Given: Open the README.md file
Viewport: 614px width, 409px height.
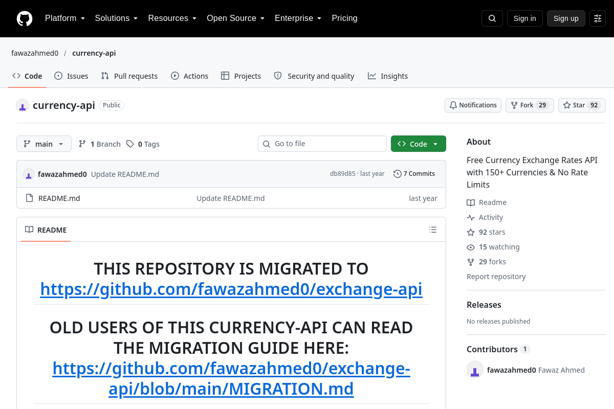Looking at the screenshot, I should click(59, 198).
